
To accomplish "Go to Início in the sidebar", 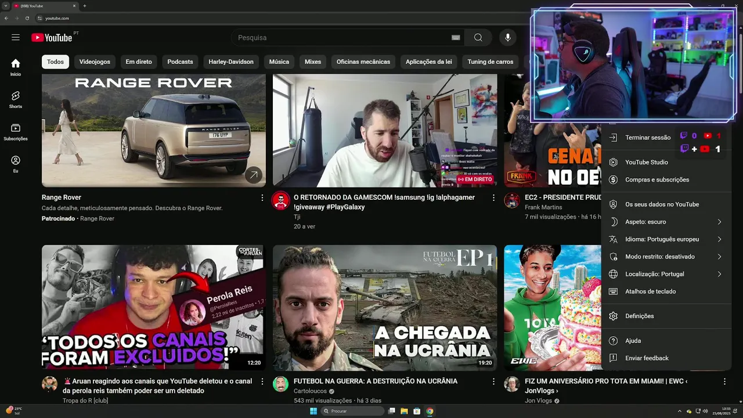I will (x=16, y=67).
